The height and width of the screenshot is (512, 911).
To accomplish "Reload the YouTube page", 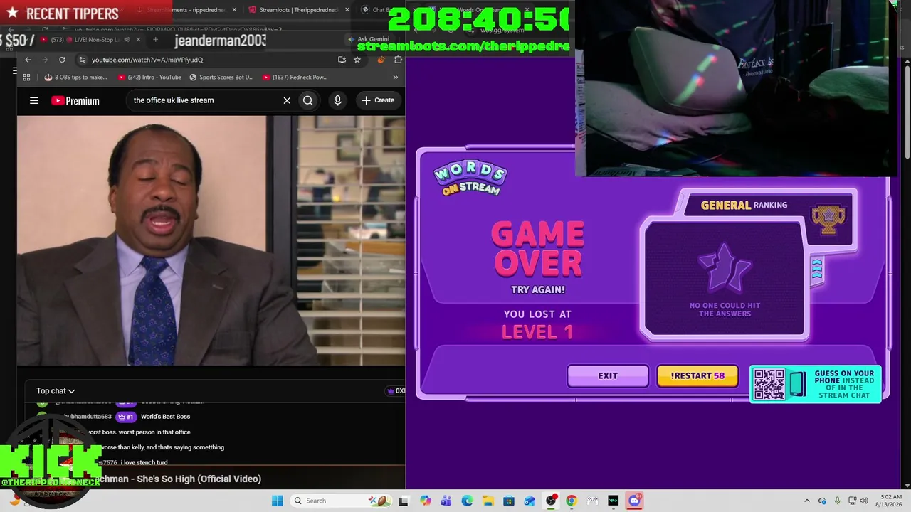I will click(63, 60).
